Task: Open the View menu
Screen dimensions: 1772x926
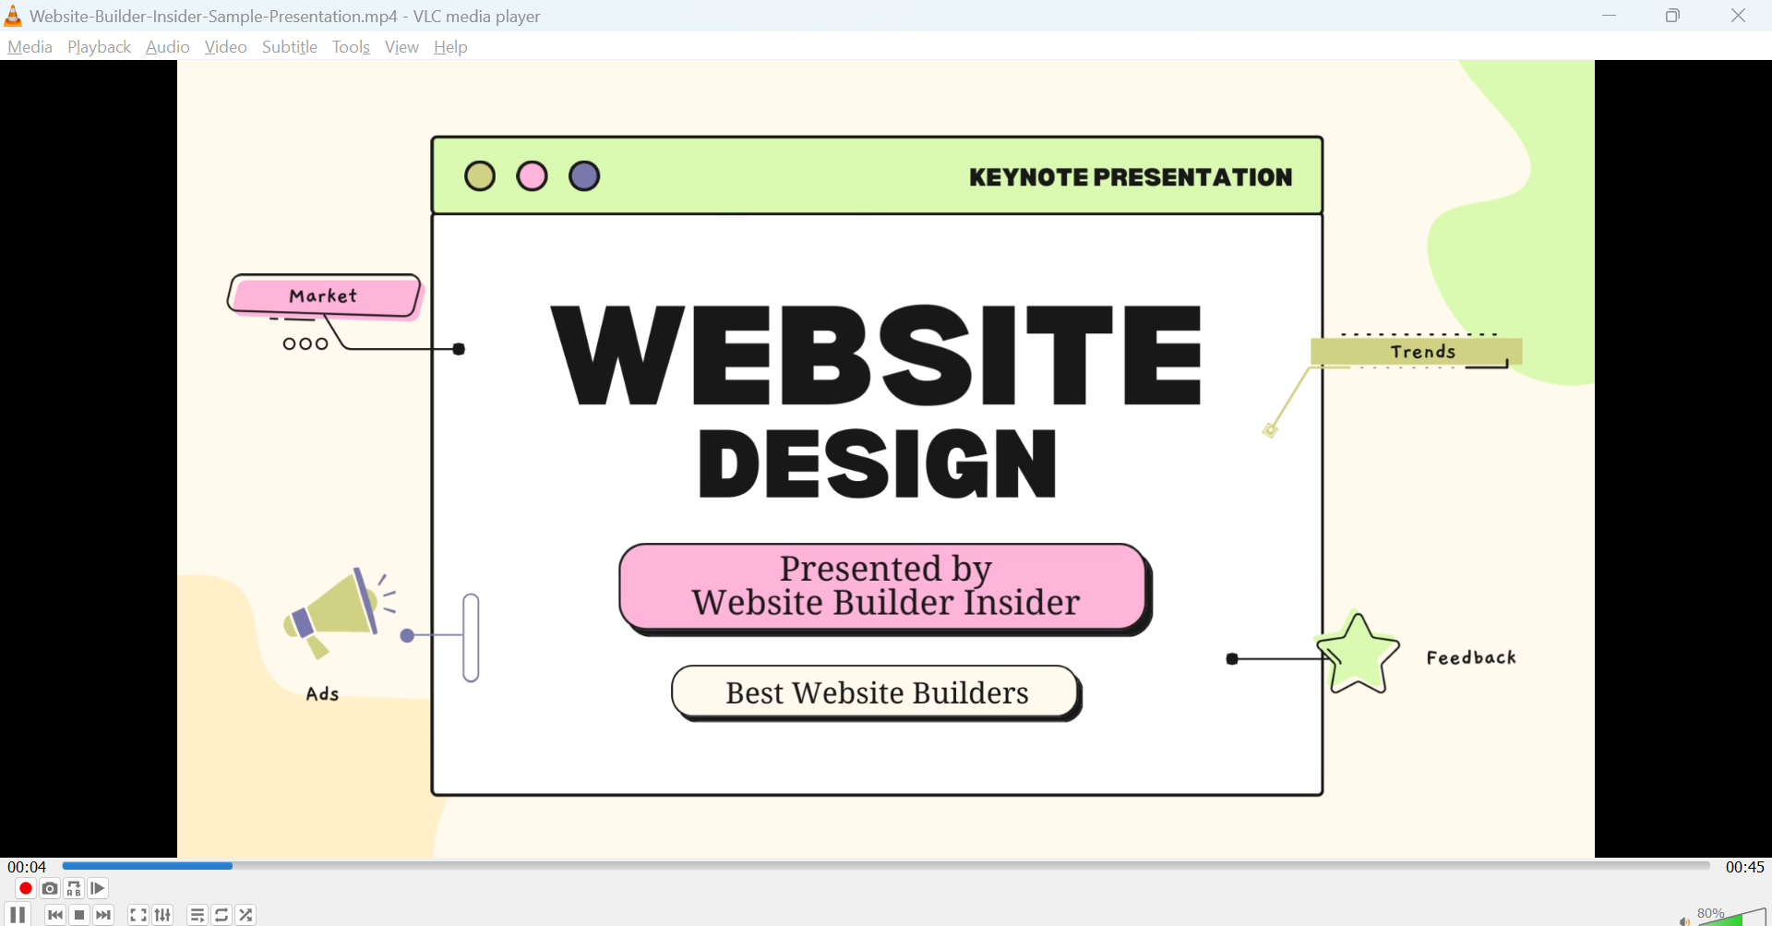Action: (401, 47)
